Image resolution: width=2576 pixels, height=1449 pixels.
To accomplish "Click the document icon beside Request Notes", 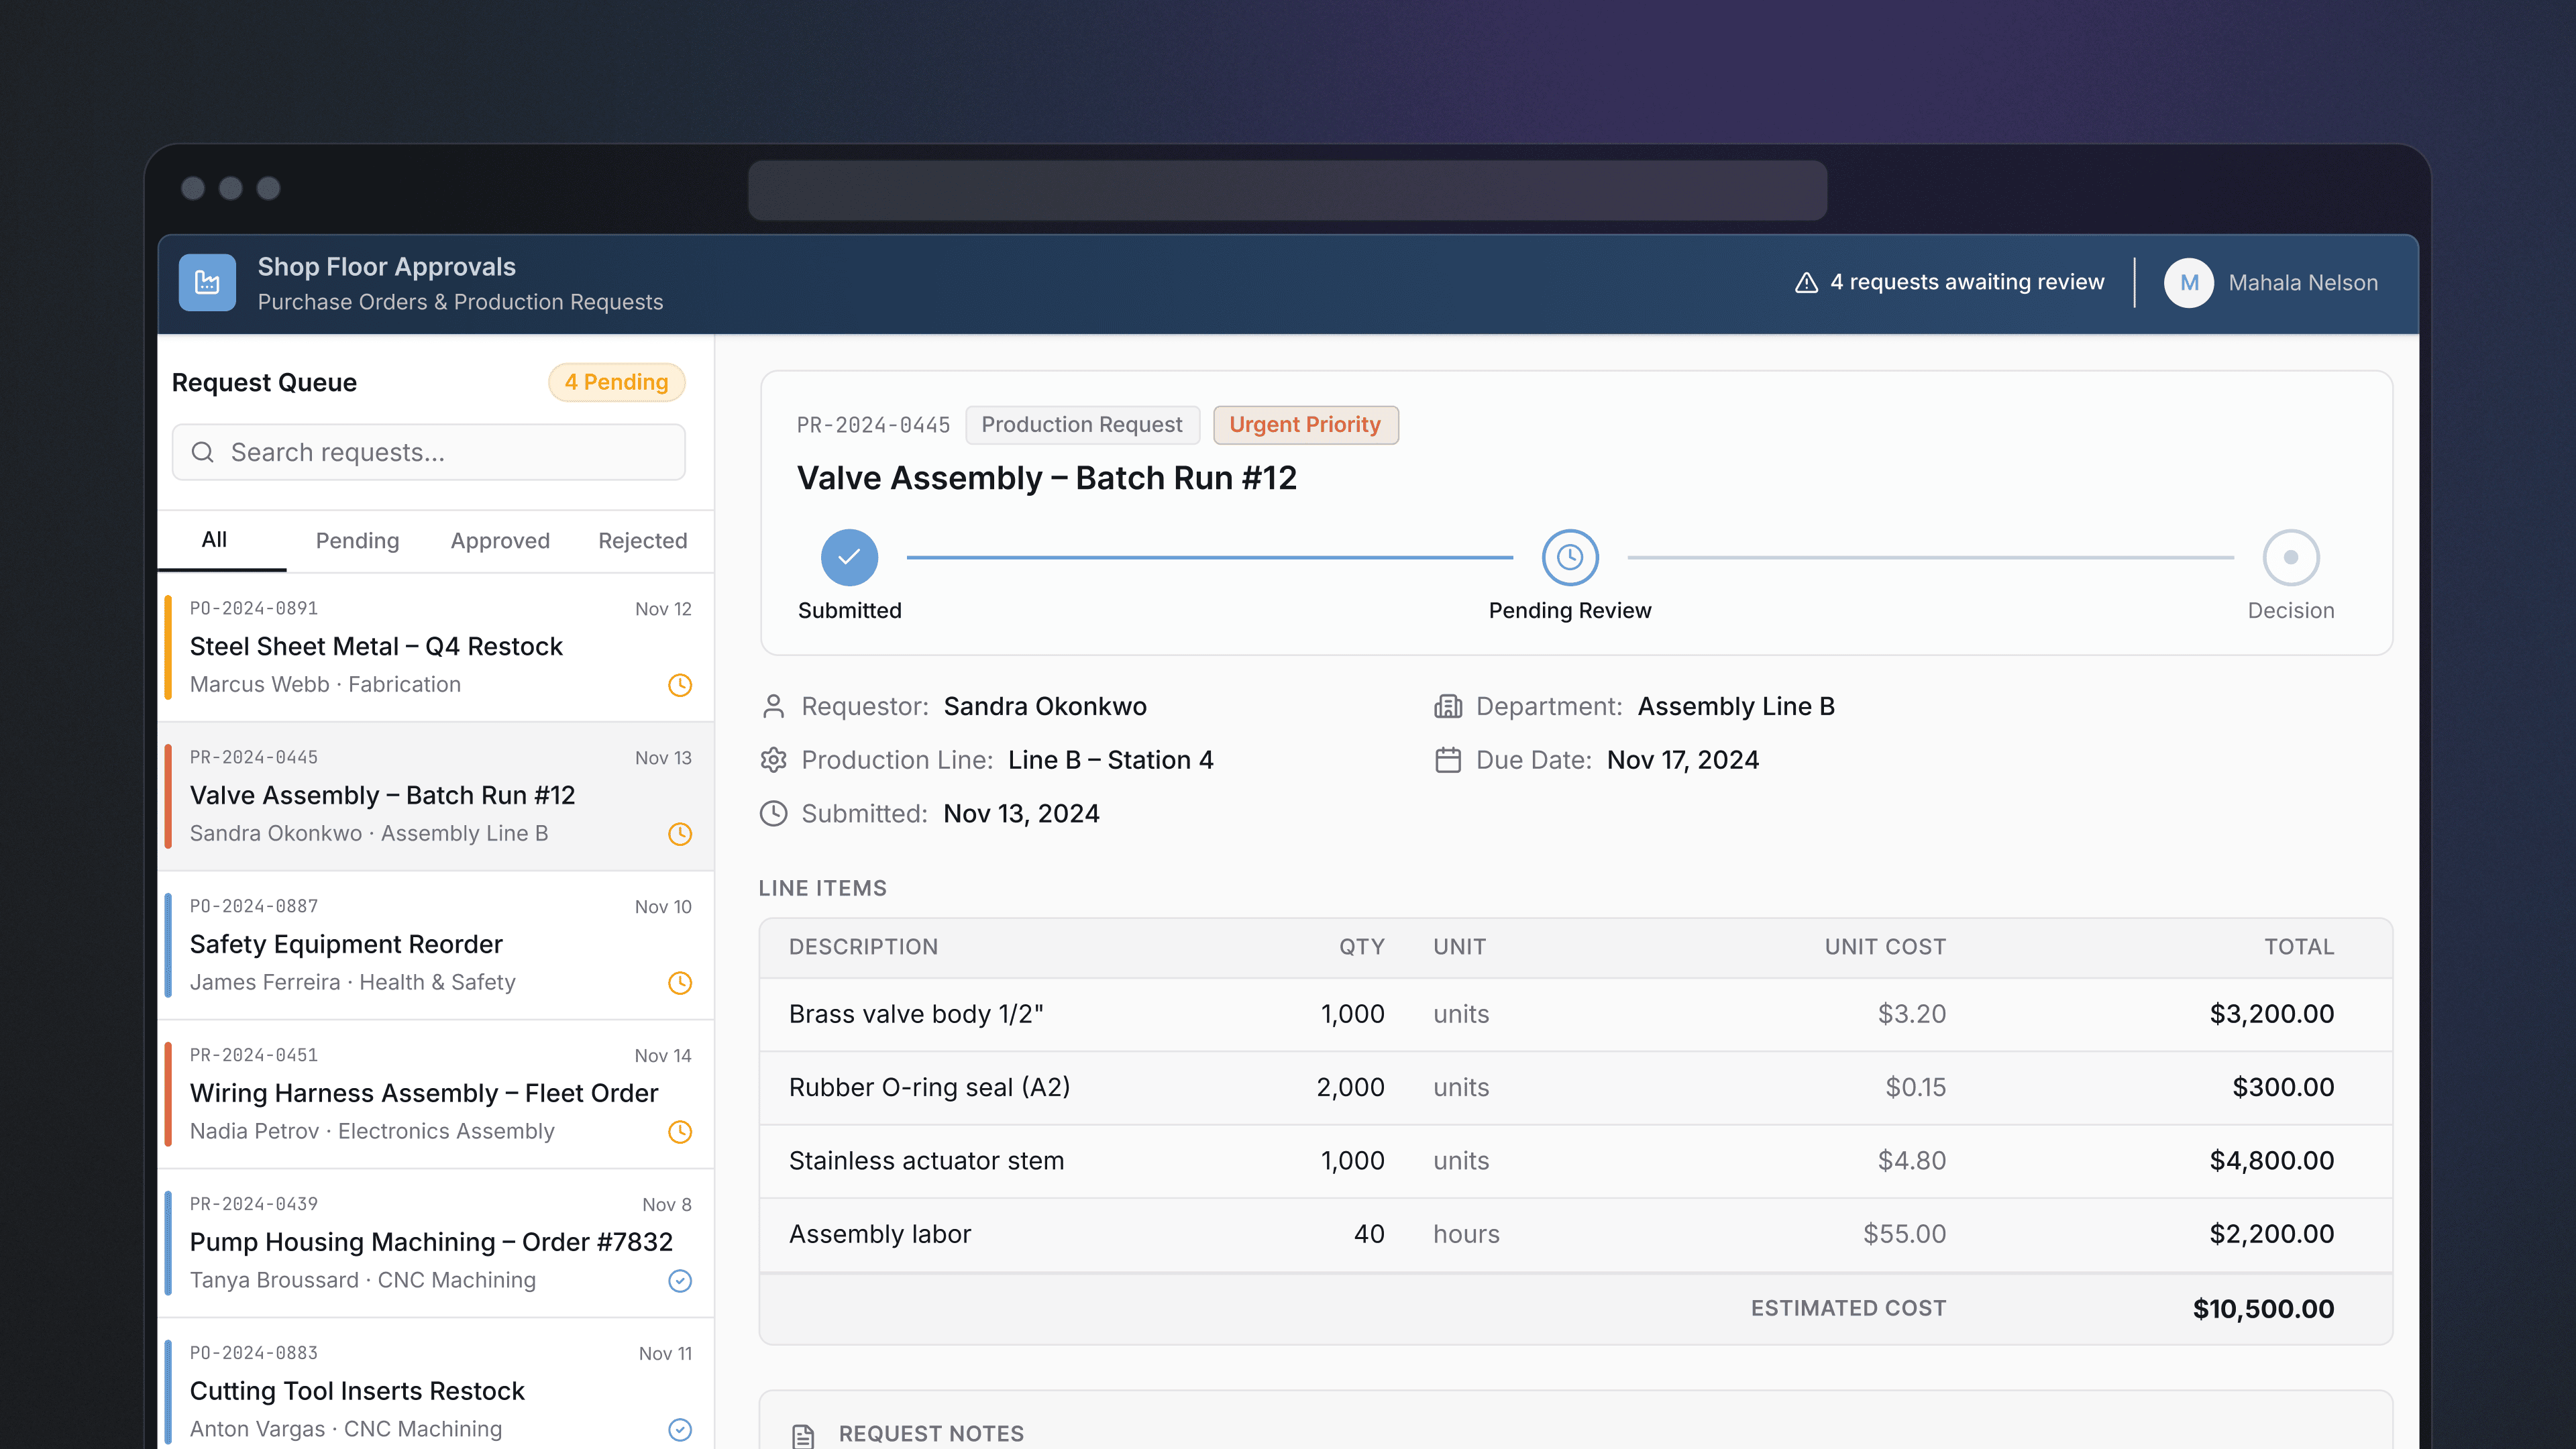I will 803,1436.
